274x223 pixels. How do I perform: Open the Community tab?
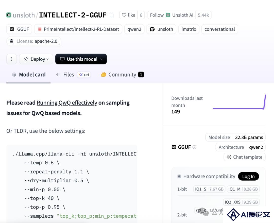click(x=122, y=75)
